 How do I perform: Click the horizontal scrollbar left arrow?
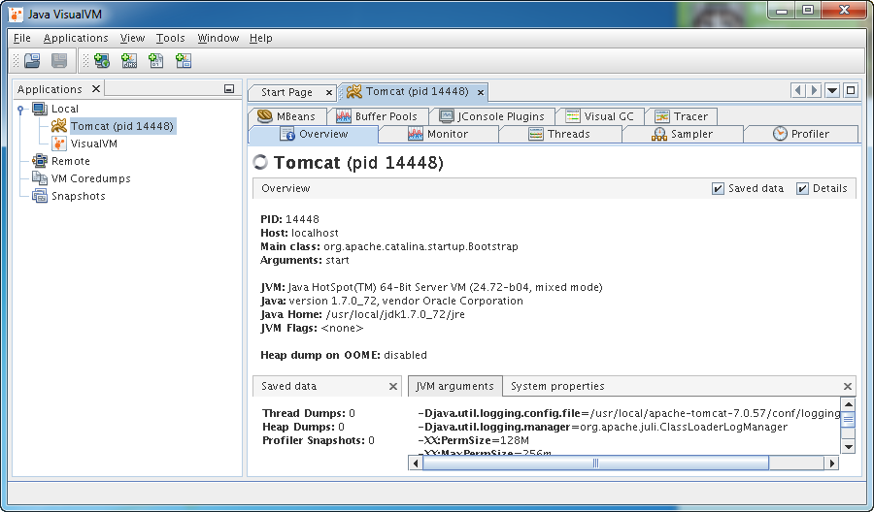(416, 463)
